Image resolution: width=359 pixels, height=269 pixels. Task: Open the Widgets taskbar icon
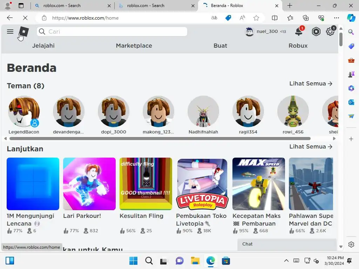pos(10,261)
